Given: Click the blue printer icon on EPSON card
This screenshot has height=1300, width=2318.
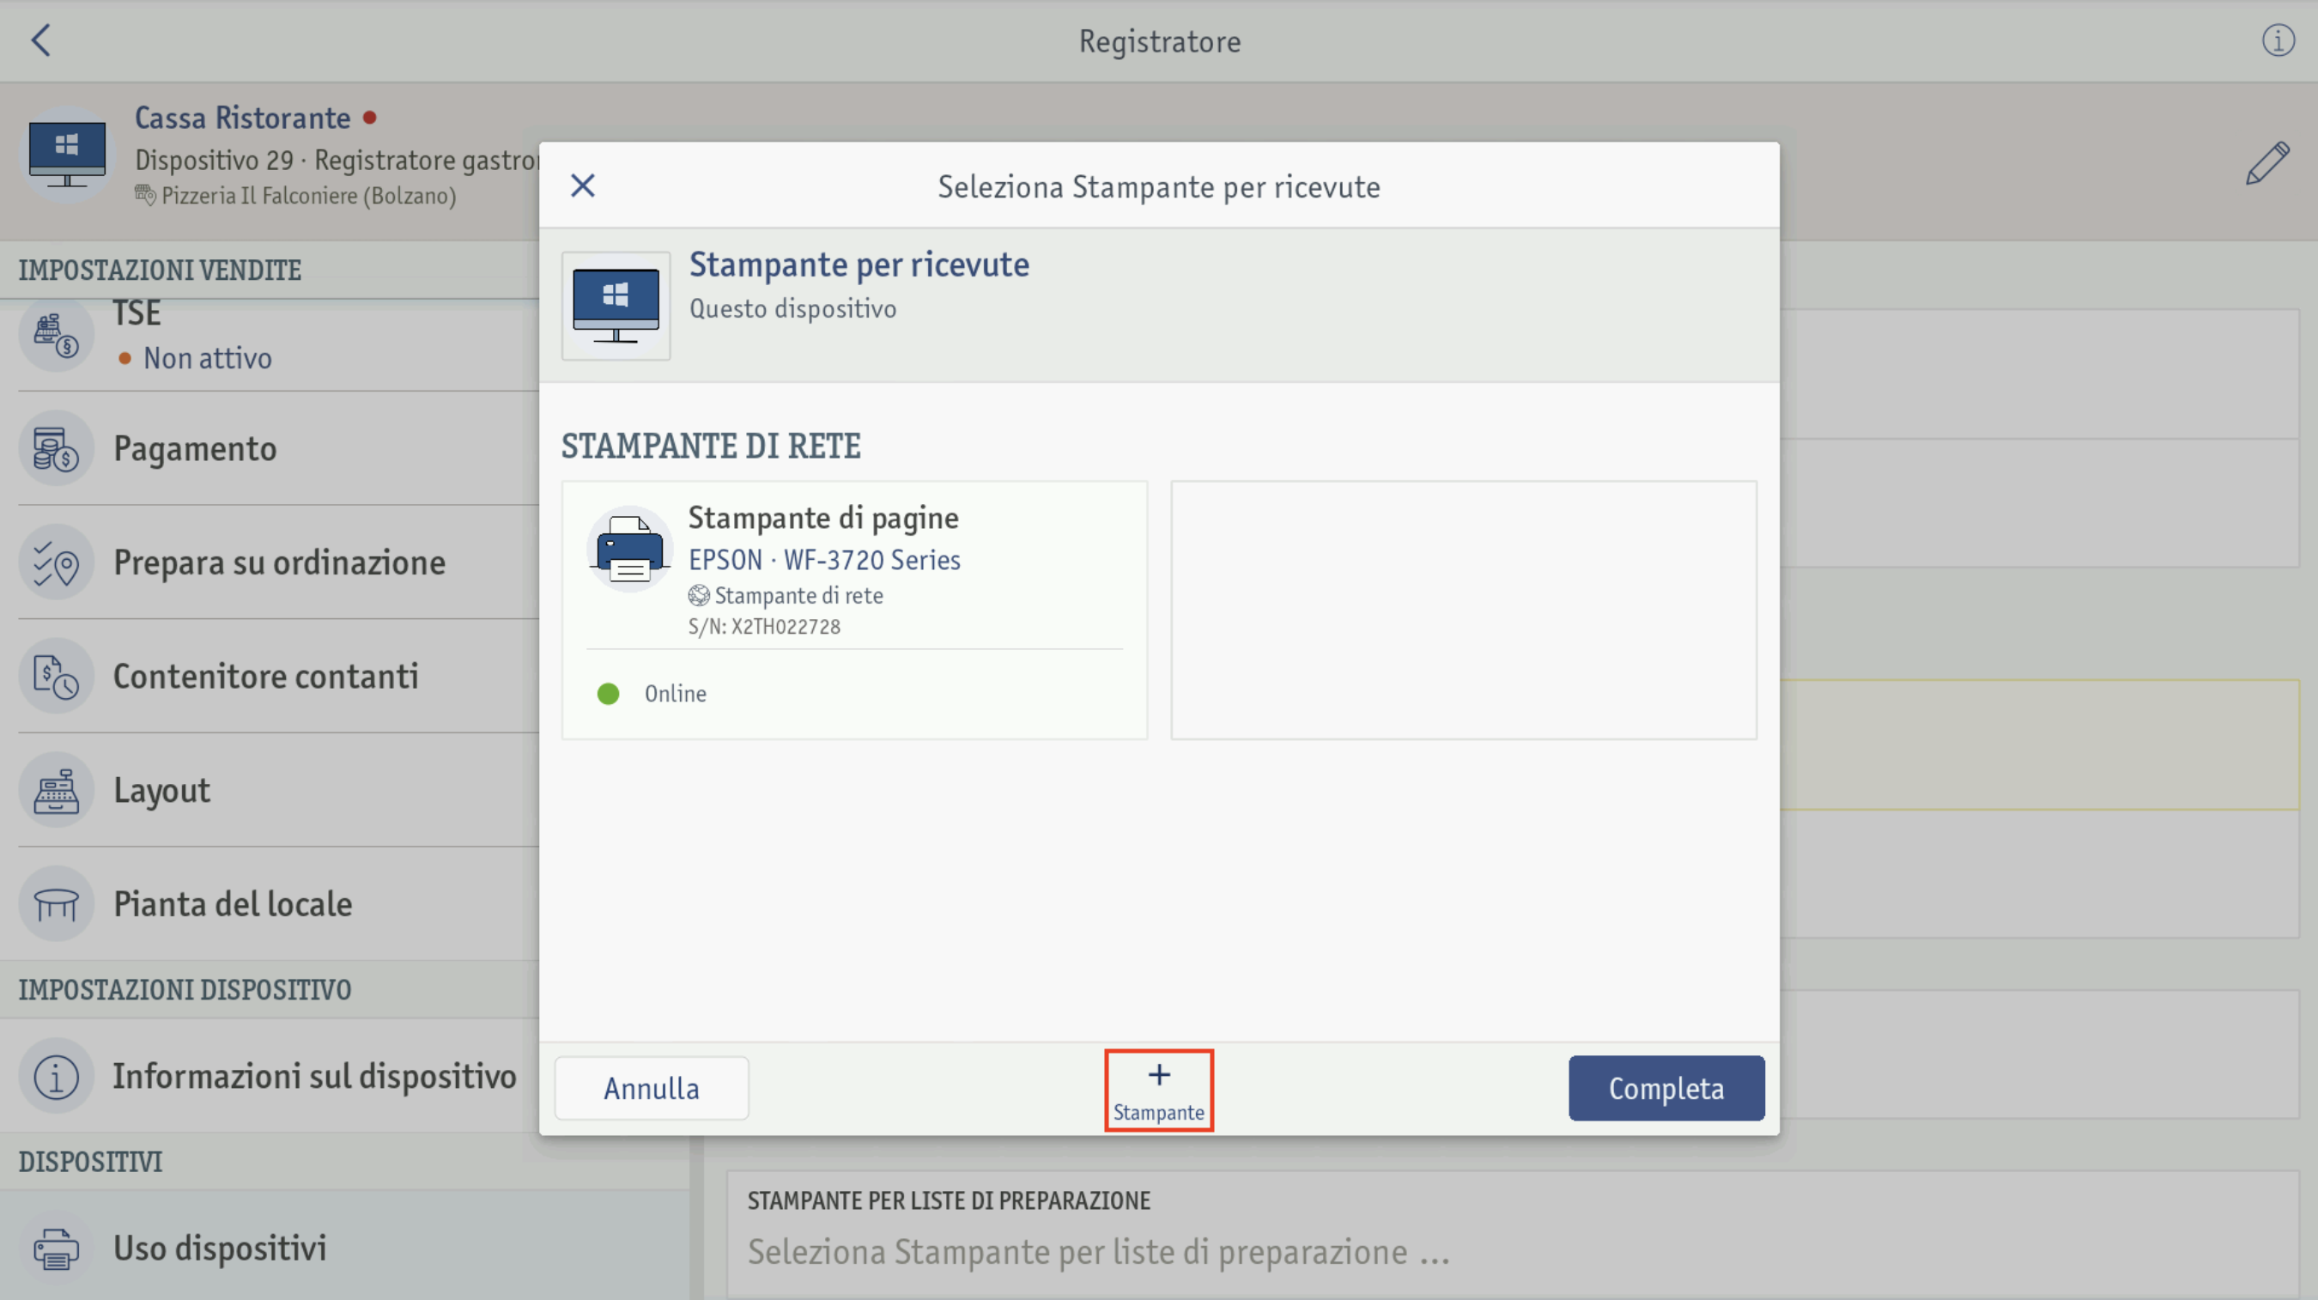Looking at the screenshot, I should point(630,549).
